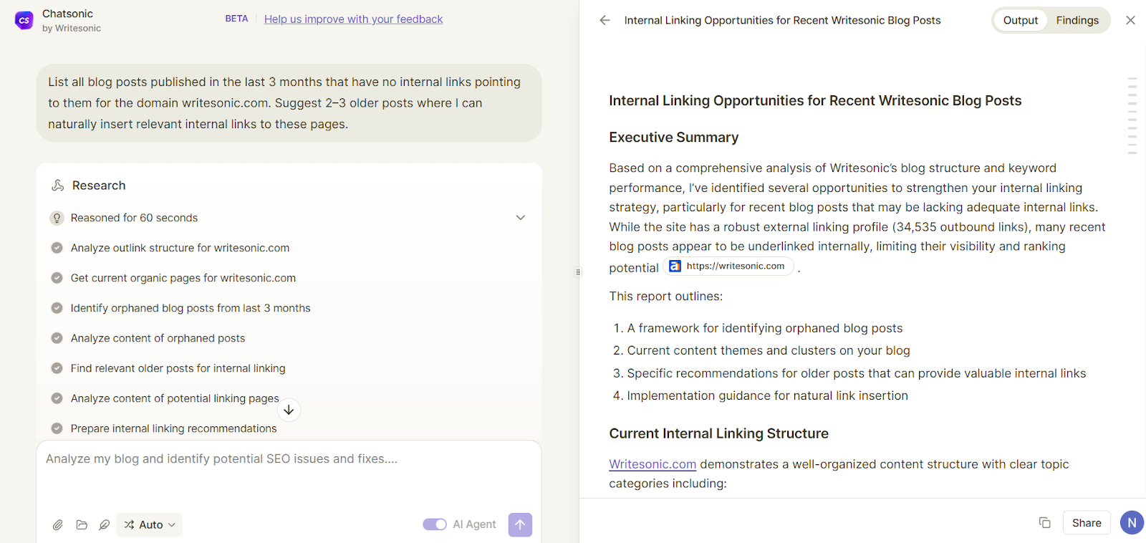Viewport: 1146px width, 543px height.
Task: Select Get current organic pages step text
Action: 183,278
